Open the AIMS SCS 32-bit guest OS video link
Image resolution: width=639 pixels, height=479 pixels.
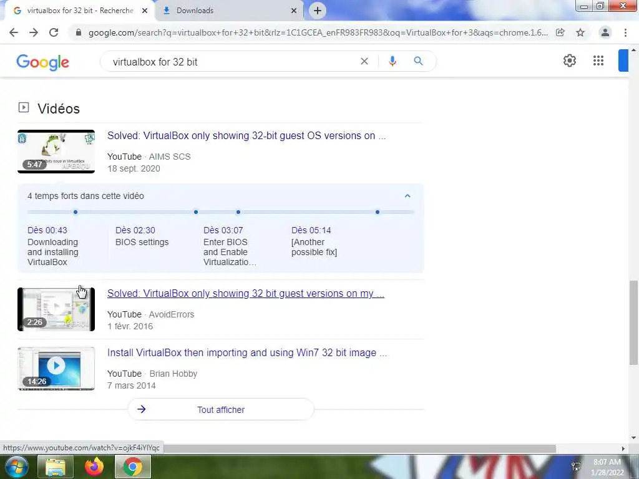(246, 135)
